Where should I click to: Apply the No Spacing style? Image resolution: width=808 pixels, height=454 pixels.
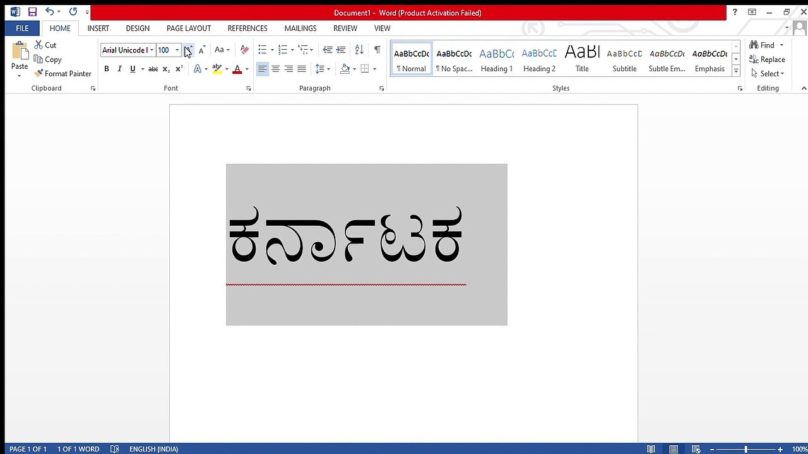pyautogui.click(x=454, y=59)
